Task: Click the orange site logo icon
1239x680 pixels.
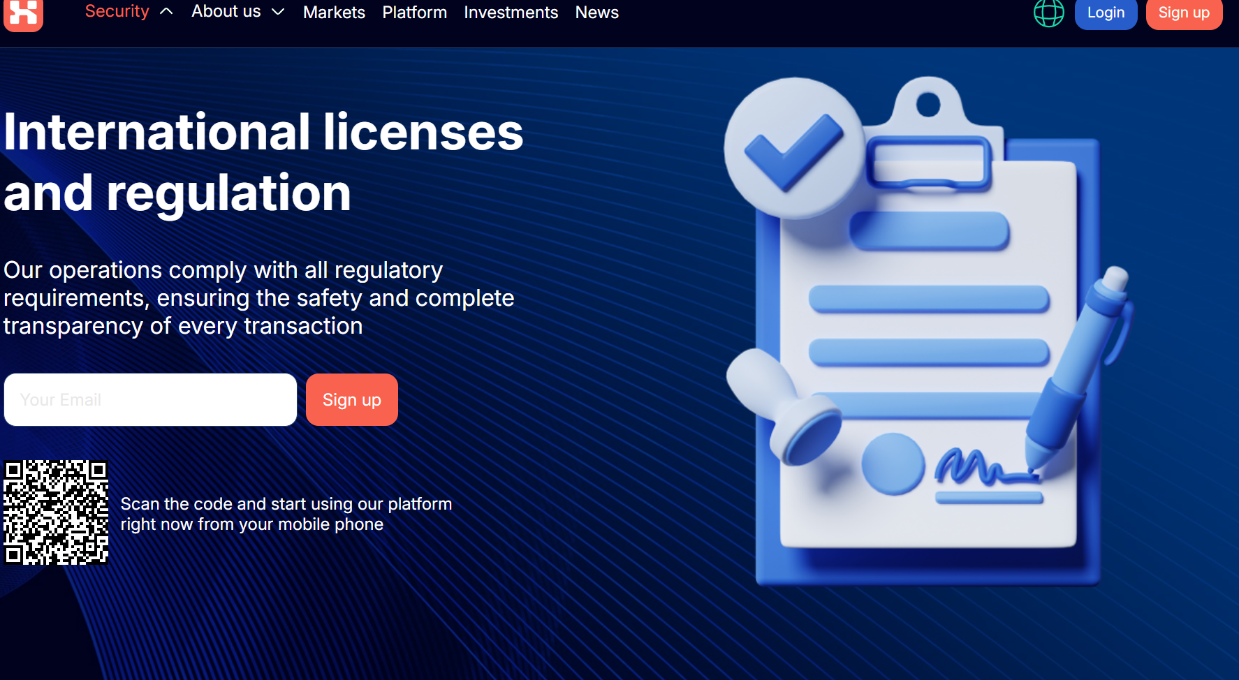Action: pyautogui.click(x=23, y=14)
